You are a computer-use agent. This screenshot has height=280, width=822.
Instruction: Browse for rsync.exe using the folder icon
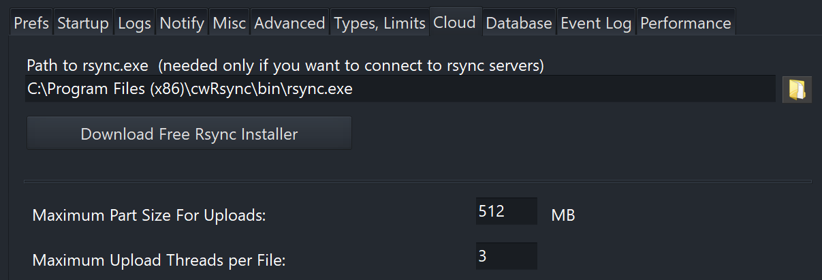tap(797, 89)
